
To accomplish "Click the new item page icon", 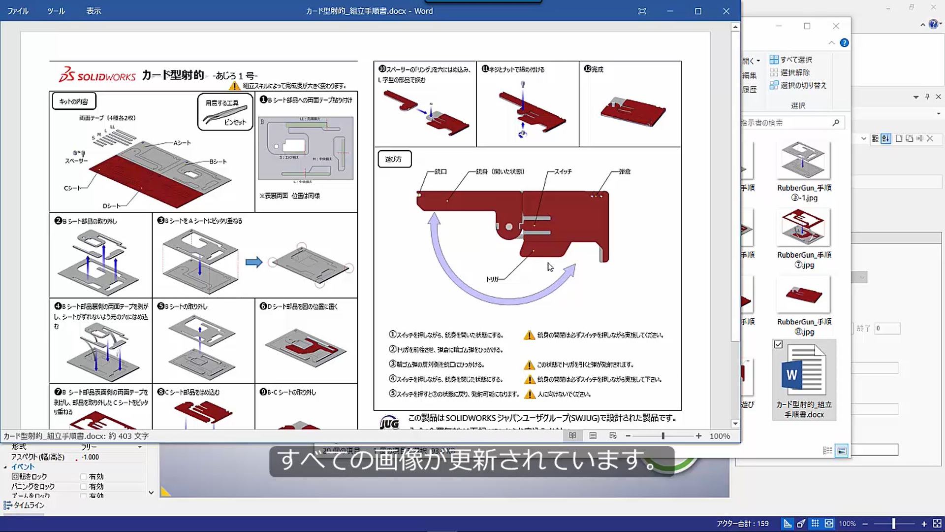I will (x=899, y=138).
